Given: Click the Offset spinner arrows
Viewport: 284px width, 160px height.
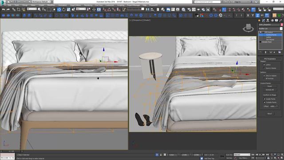Looking at the screenshot, I should (x=277, y=106).
